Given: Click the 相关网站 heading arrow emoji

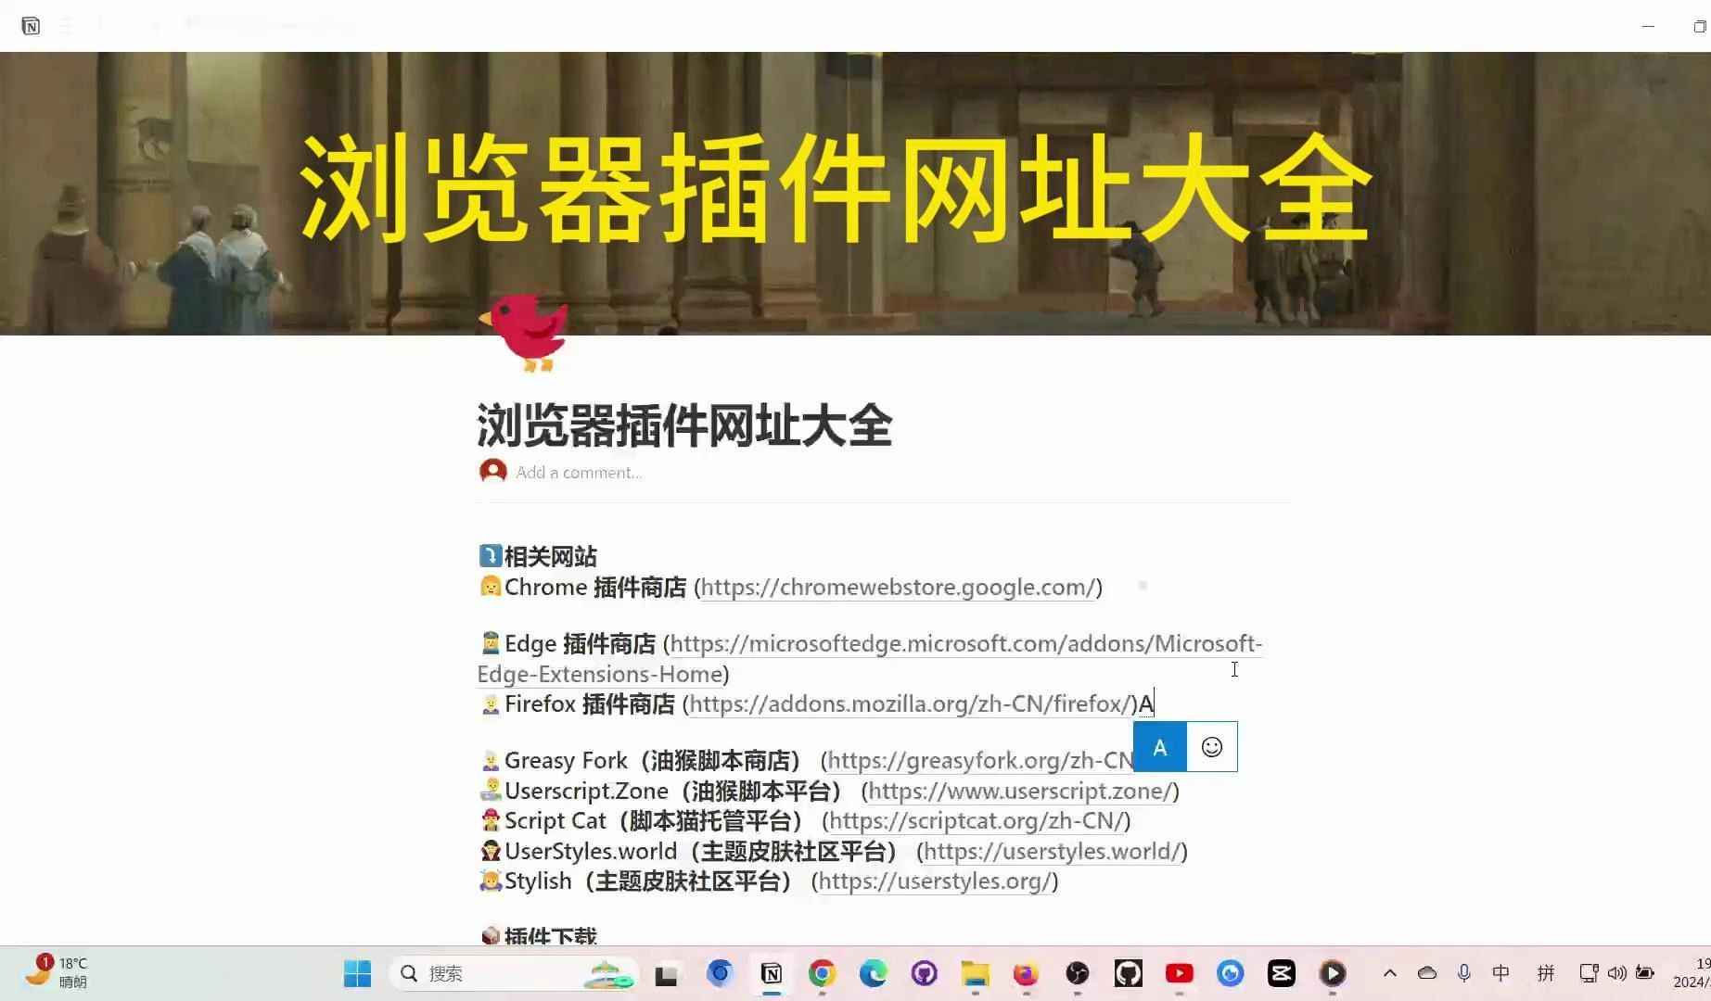Looking at the screenshot, I should [490, 555].
